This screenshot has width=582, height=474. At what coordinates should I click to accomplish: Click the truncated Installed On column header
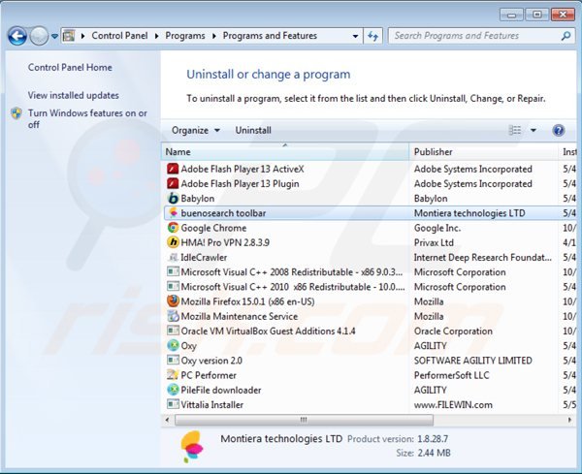pos(568,151)
